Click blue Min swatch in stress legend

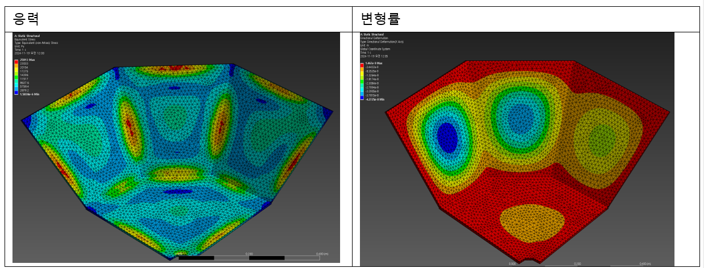[x=16, y=92]
